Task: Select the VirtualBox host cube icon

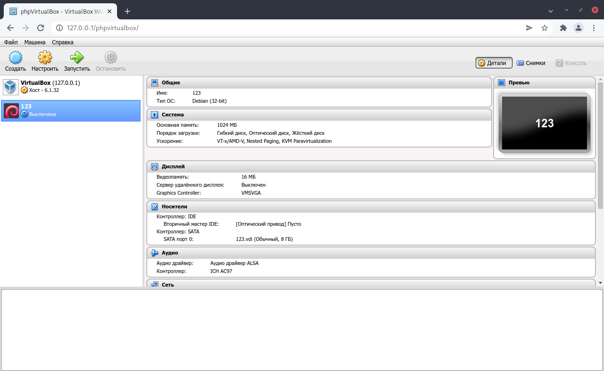Action: (10, 87)
